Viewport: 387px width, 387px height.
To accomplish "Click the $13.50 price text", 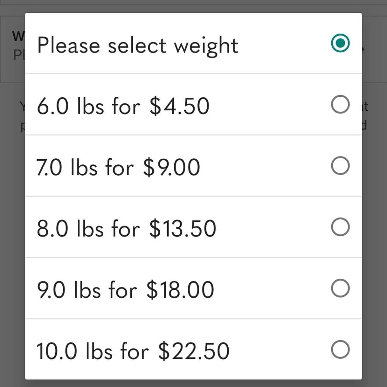I will pos(183,229).
